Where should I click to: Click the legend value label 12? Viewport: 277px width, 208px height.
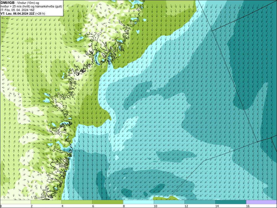point(186,206)
